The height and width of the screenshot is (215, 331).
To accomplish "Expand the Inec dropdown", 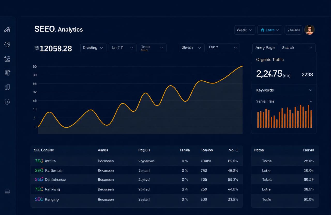I will coord(153,48).
